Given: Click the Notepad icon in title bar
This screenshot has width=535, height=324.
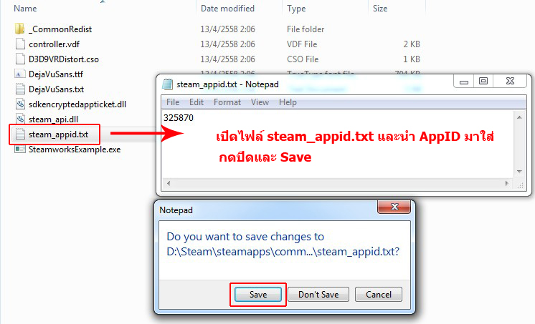Looking at the screenshot, I should tap(167, 84).
